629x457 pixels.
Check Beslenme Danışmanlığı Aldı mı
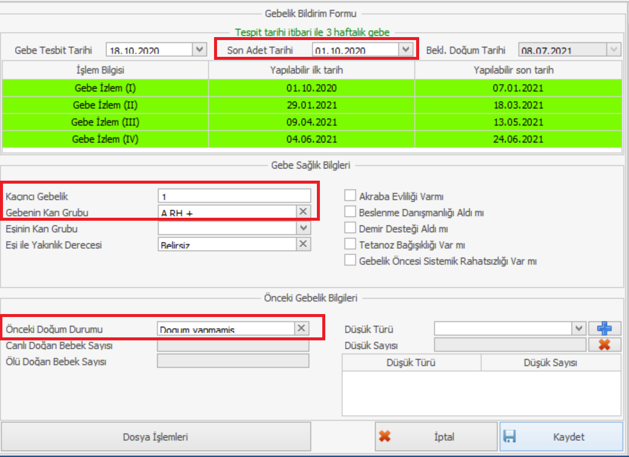point(350,212)
